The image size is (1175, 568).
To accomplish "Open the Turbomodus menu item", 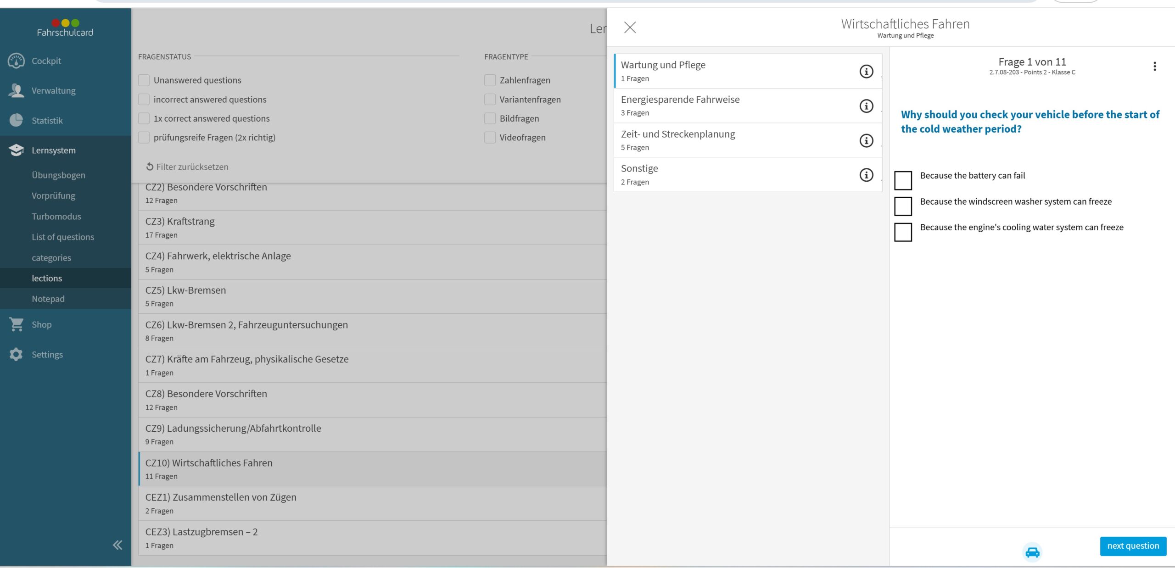I will tap(56, 217).
